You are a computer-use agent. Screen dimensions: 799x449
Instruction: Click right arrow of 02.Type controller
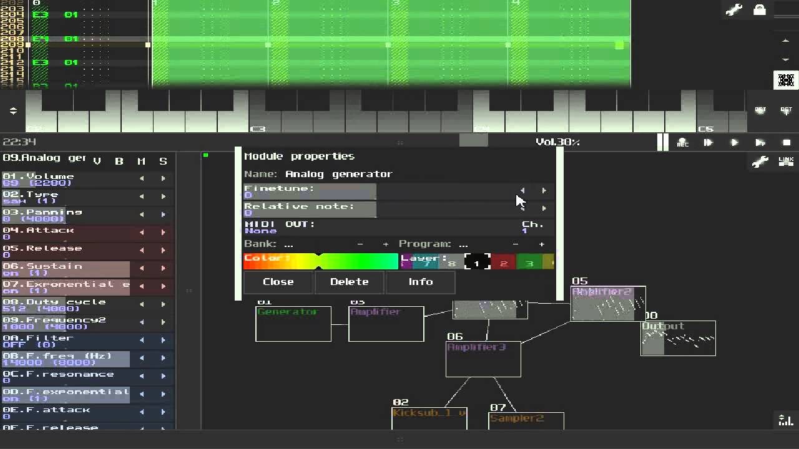click(164, 196)
